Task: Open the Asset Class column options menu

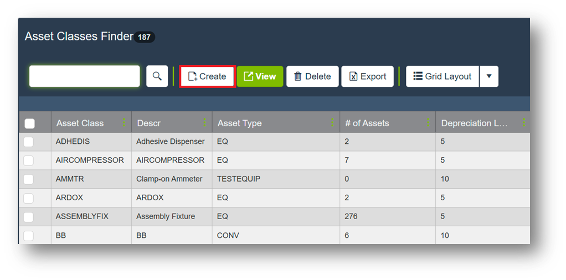Action: (x=124, y=123)
